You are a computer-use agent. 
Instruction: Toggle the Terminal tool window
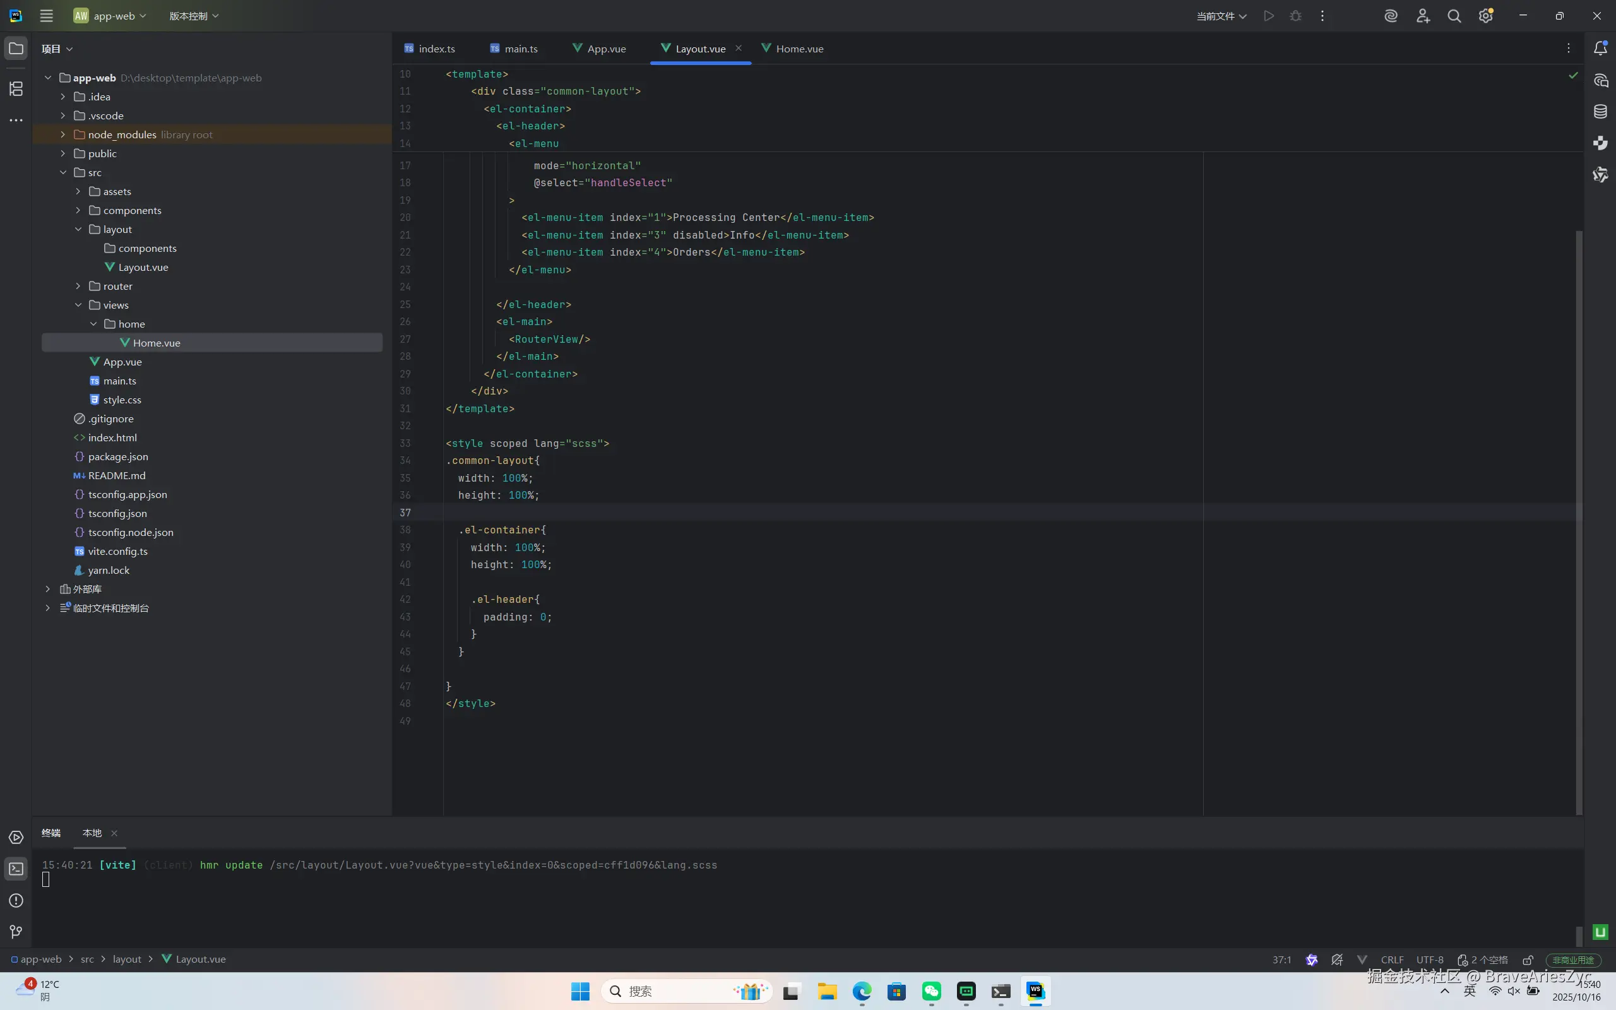pos(16,869)
